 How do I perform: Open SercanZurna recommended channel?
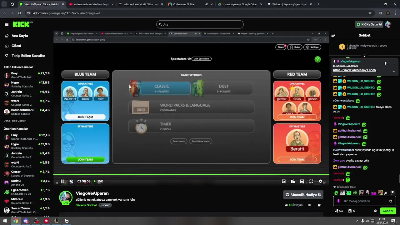click(x=27, y=210)
